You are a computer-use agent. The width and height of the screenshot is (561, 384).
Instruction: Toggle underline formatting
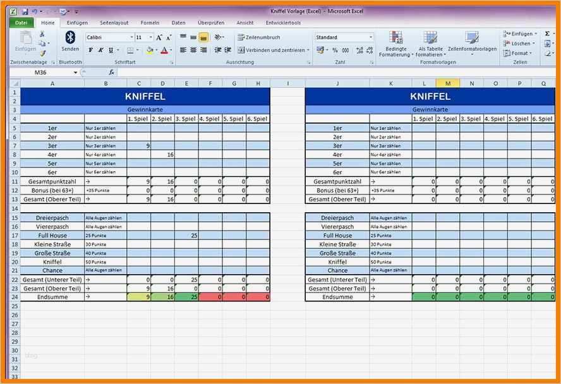coord(109,49)
